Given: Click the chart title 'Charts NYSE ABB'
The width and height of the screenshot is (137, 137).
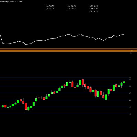Looking at the screenshot, I should tap(16, 2).
